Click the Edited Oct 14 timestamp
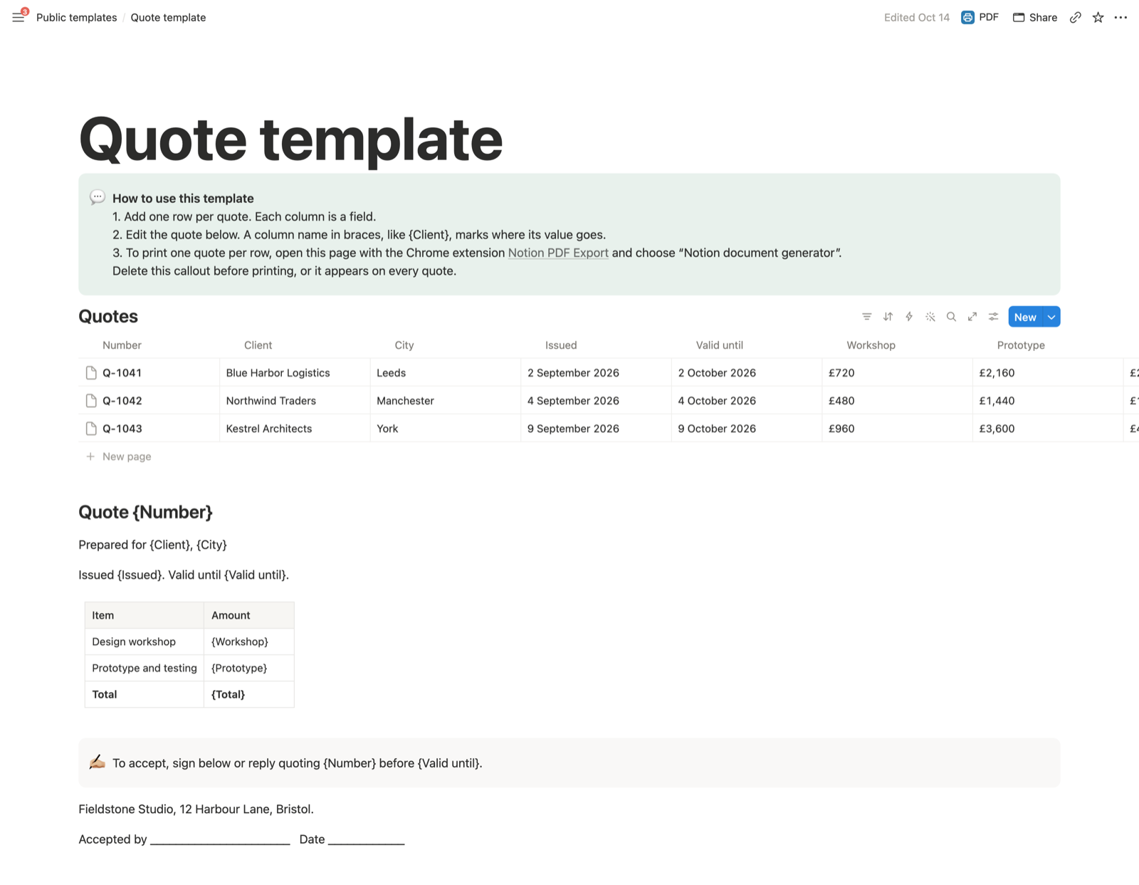This screenshot has width=1139, height=885. click(916, 17)
